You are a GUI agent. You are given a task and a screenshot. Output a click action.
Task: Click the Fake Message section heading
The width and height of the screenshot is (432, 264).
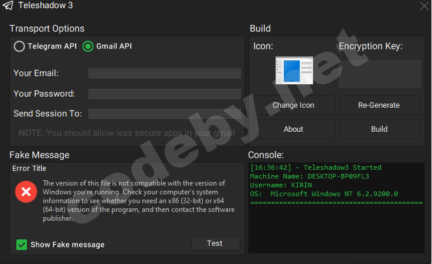click(39, 155)
